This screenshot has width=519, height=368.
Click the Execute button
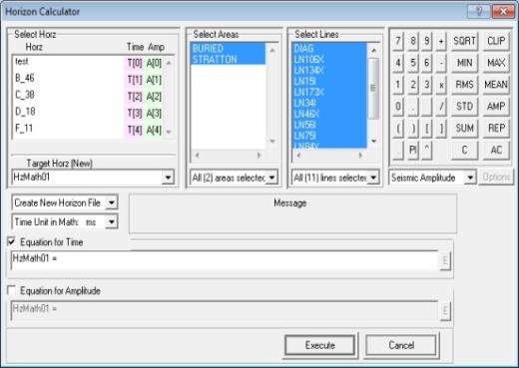(320, 345)
